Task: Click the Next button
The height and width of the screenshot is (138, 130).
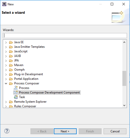Action: [x=65, y=131]
